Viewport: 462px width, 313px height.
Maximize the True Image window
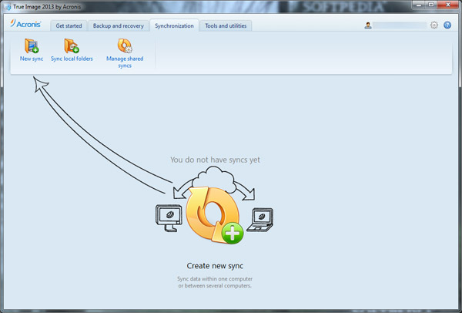[x=430, y=5]
